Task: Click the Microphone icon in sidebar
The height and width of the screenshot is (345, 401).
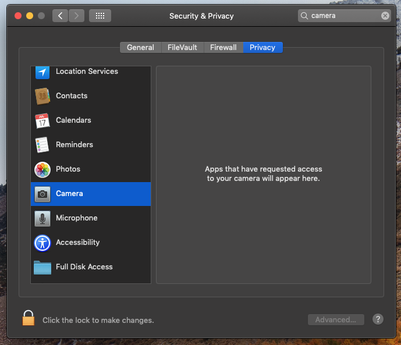Action: pos(42,219)
